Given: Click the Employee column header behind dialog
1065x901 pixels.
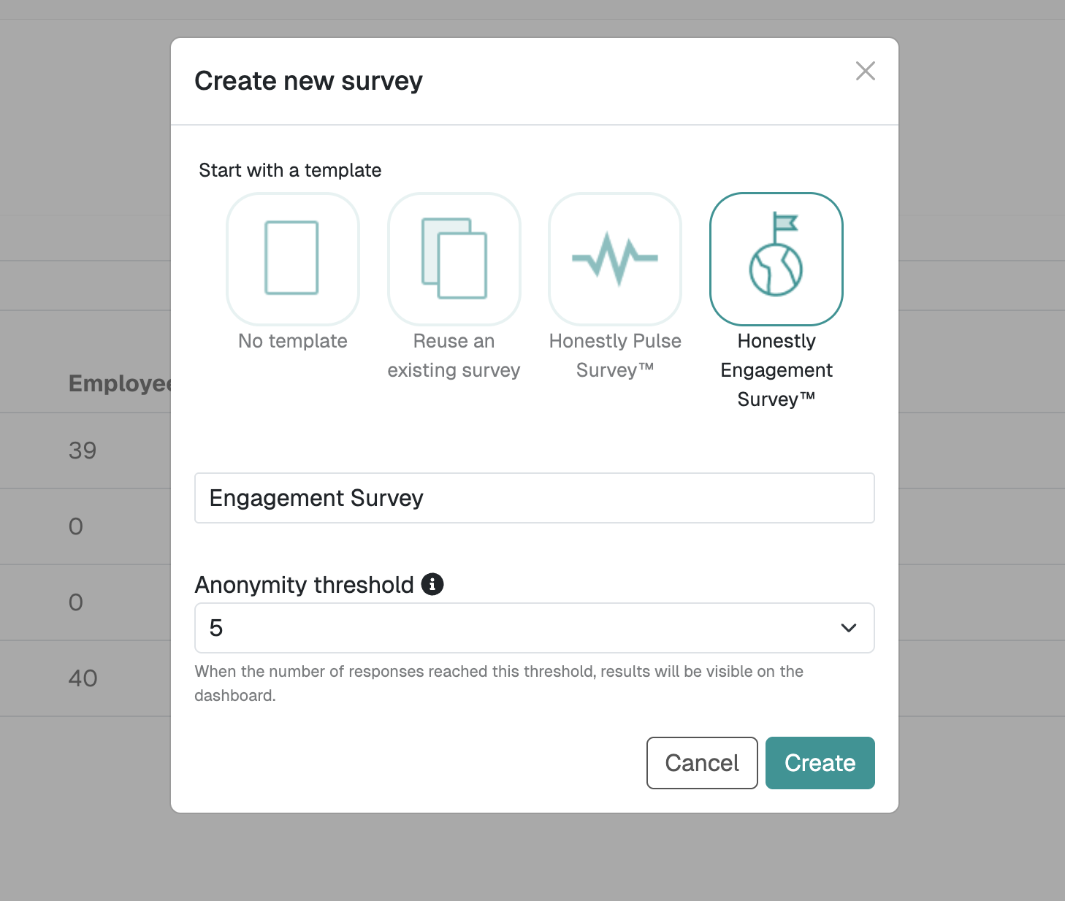Looking at the screenshot, I should [x=118, y=383].
